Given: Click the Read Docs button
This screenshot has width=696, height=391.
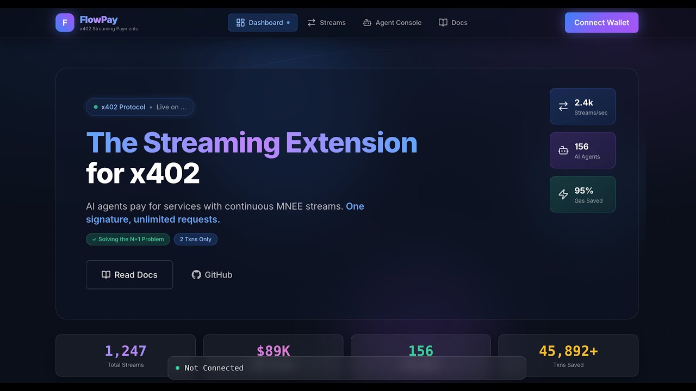Looking at the screenshot, I should click(x=129, y=275).
